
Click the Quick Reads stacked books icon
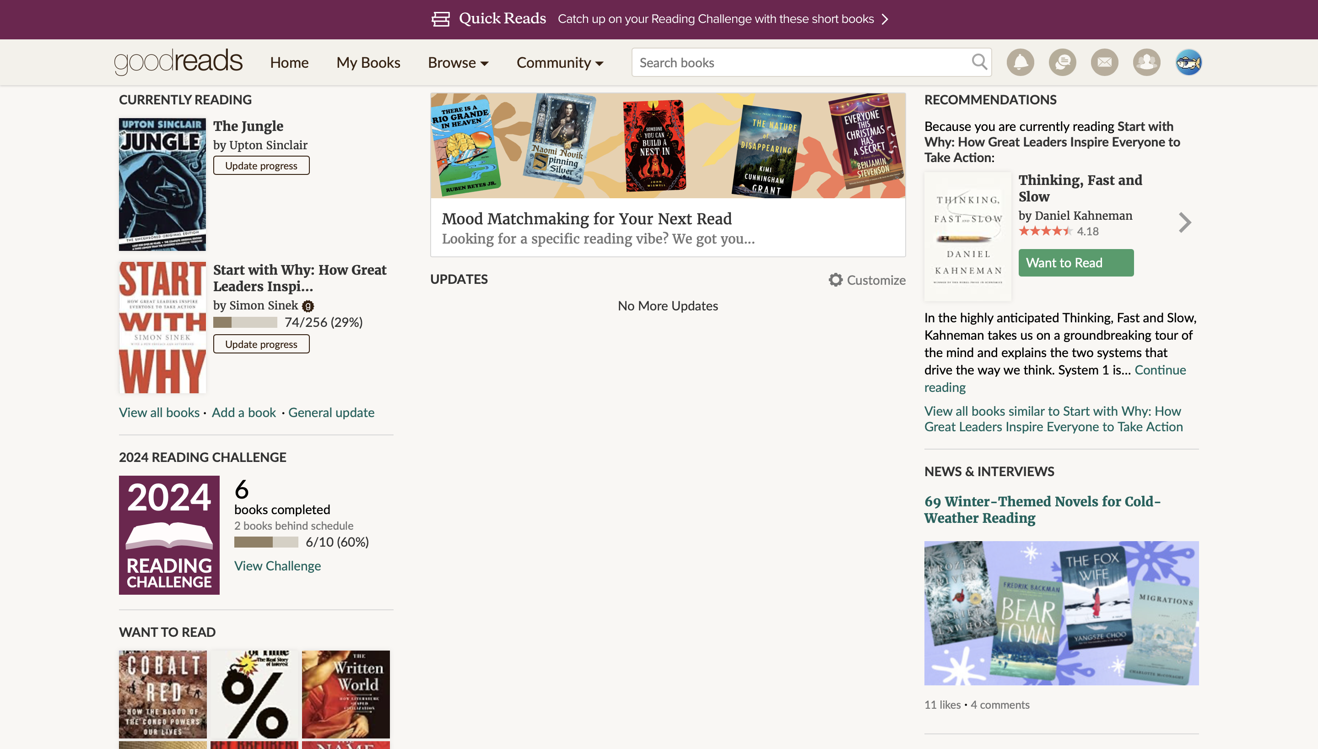(x=441, y=19)
